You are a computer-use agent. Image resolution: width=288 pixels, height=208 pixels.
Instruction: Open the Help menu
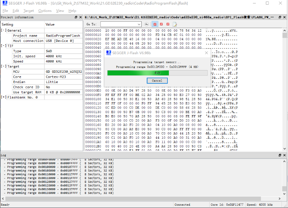[x=72, y=11]
